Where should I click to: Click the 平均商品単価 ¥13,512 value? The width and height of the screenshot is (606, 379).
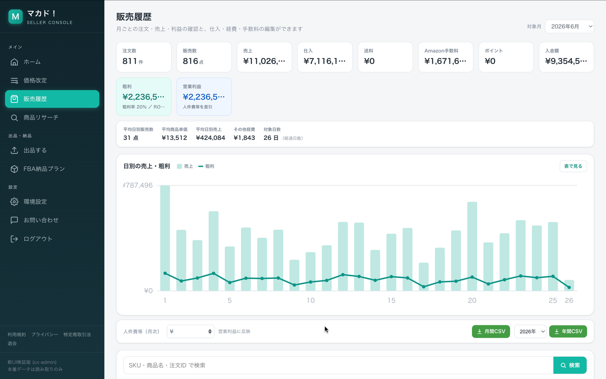174,138
